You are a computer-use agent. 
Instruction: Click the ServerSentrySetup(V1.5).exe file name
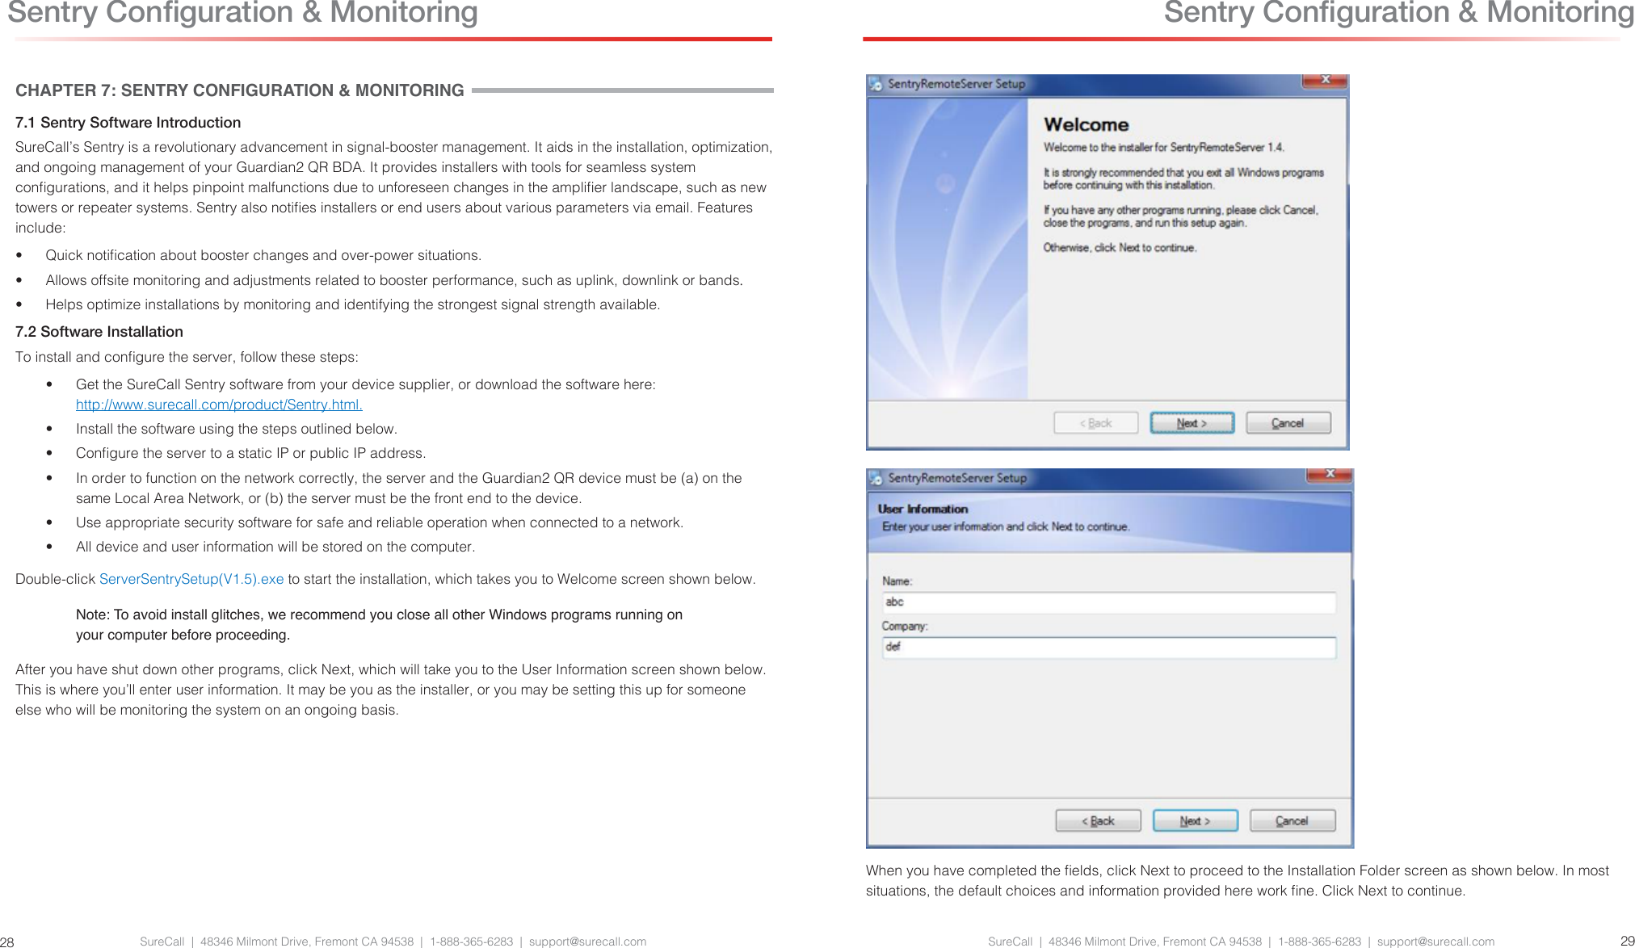191,579
